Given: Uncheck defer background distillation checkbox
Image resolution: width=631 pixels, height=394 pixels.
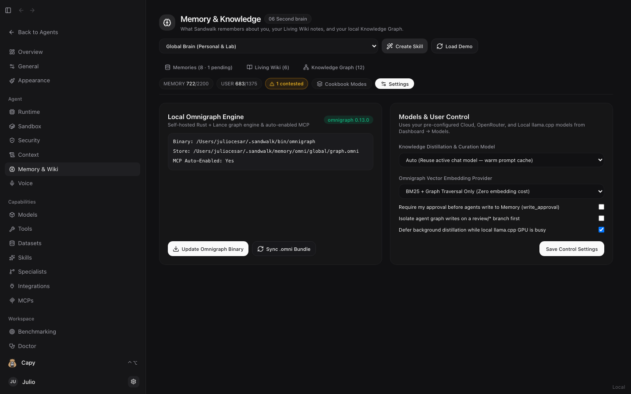Looking at the screenshot, I should click(x=601, y=230).
